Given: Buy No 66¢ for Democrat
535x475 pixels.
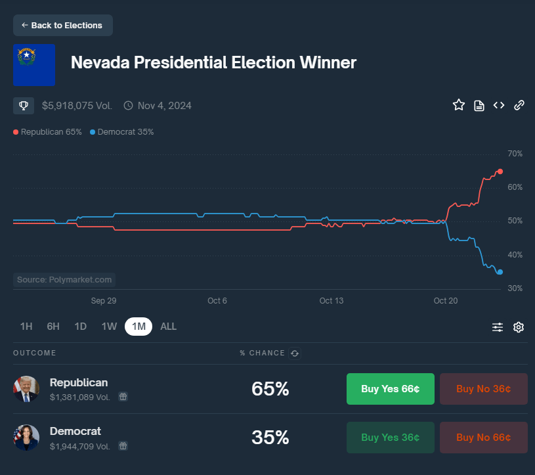Looking at the screenshot, I should click(483, 438).
